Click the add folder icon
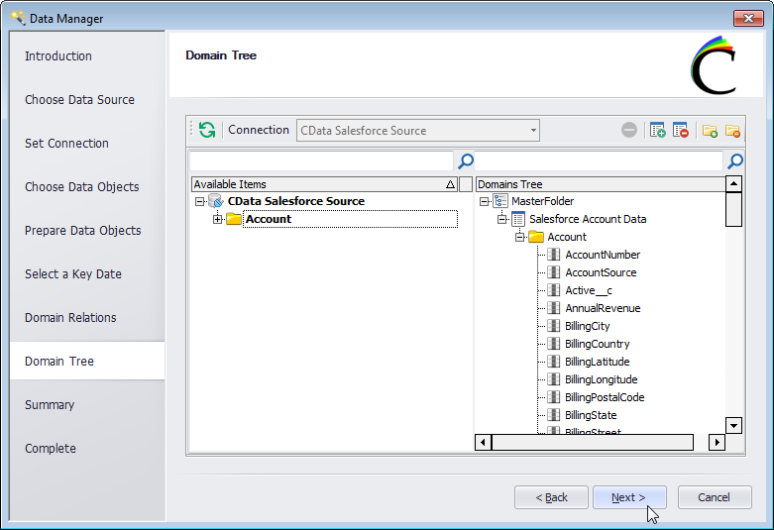774x530 pixels. click(x=710, y=130)
